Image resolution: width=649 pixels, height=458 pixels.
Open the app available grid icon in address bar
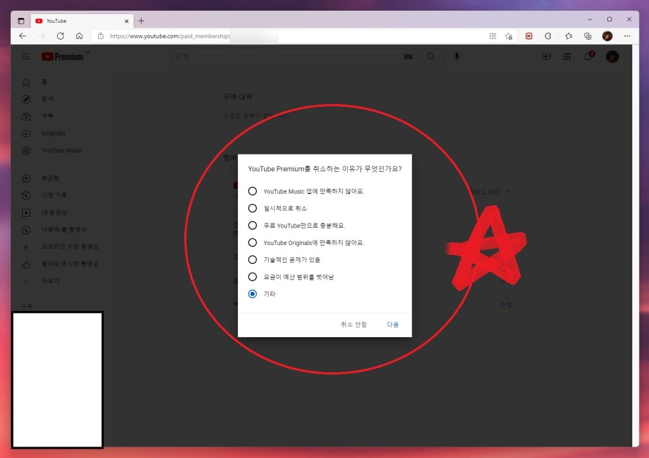(x=492, y=36)
